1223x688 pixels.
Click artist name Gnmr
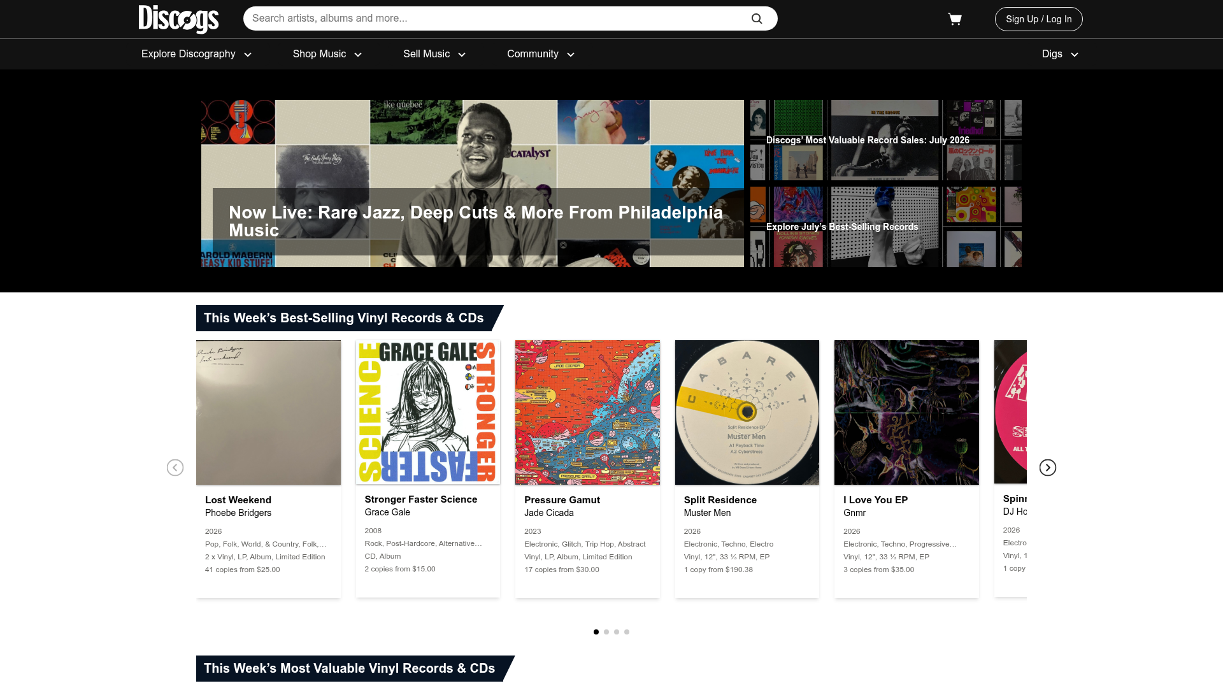854,513
